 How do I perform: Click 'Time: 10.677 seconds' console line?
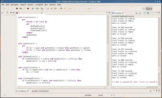tap(122, 49)
